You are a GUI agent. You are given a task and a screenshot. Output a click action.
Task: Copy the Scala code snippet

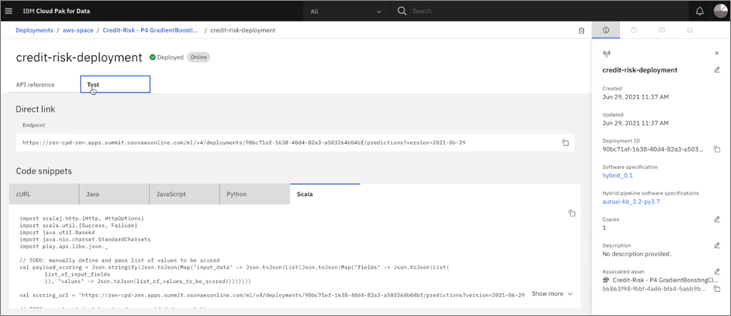point(572,213)
